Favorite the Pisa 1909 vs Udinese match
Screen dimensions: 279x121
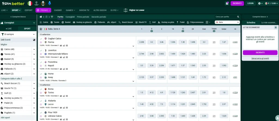point(41,116)
